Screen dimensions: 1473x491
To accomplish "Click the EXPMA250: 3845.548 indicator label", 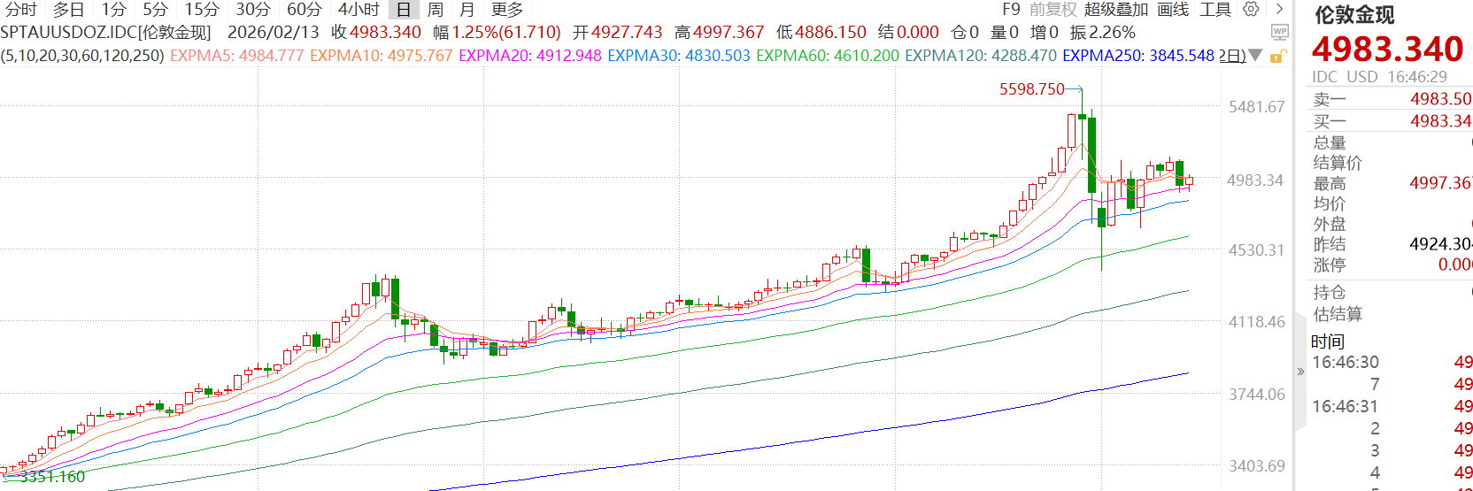I will pyautogui.click(x=1138, y=55).
